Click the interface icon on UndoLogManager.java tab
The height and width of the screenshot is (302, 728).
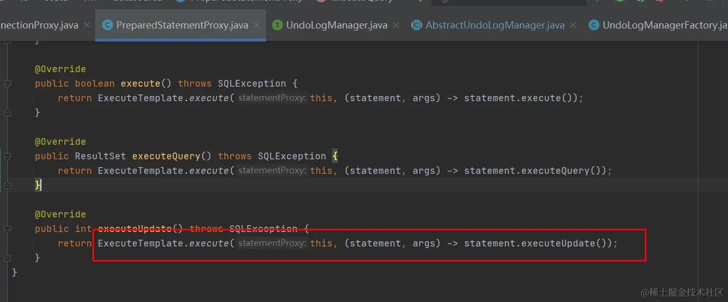pos(277,25)
